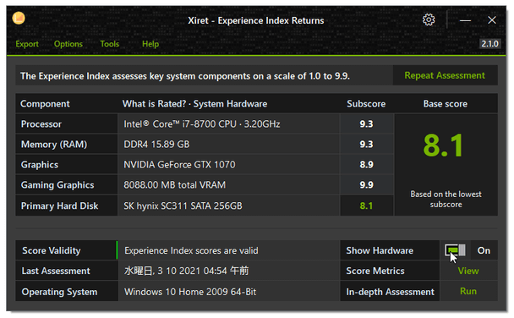
Task: Click the 2.1.0 version badge
Action: (x=489, y=44)
